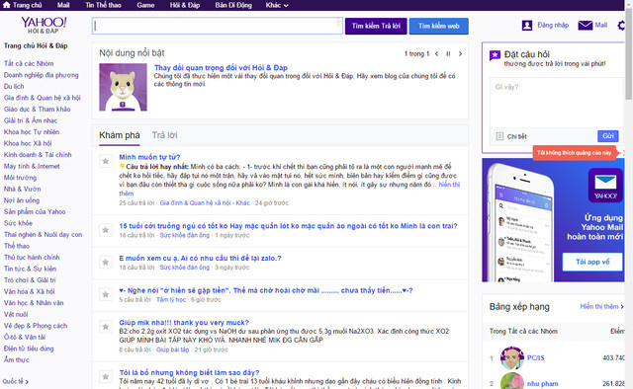
Task: Switch to the Trả lời tab
Action: (x=165, y=135)
